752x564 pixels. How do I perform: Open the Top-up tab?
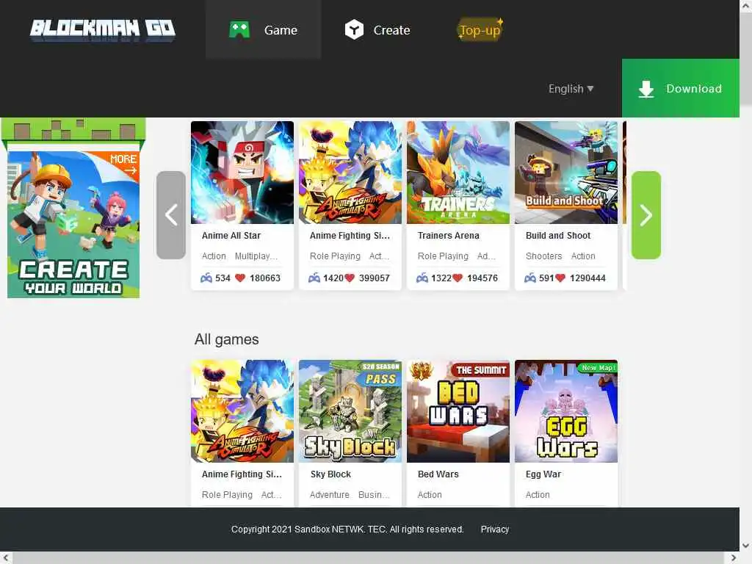coord(480,29)
